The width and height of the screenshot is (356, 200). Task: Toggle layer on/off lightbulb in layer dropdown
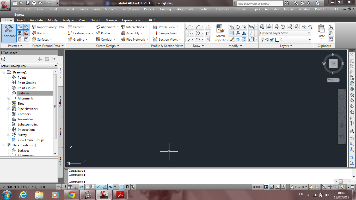(x=262, y=40)
